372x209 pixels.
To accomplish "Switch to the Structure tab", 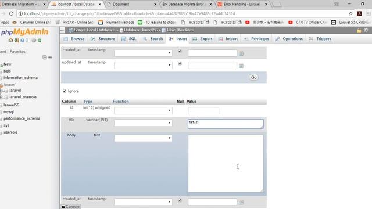I will click(x=103, y=39).
